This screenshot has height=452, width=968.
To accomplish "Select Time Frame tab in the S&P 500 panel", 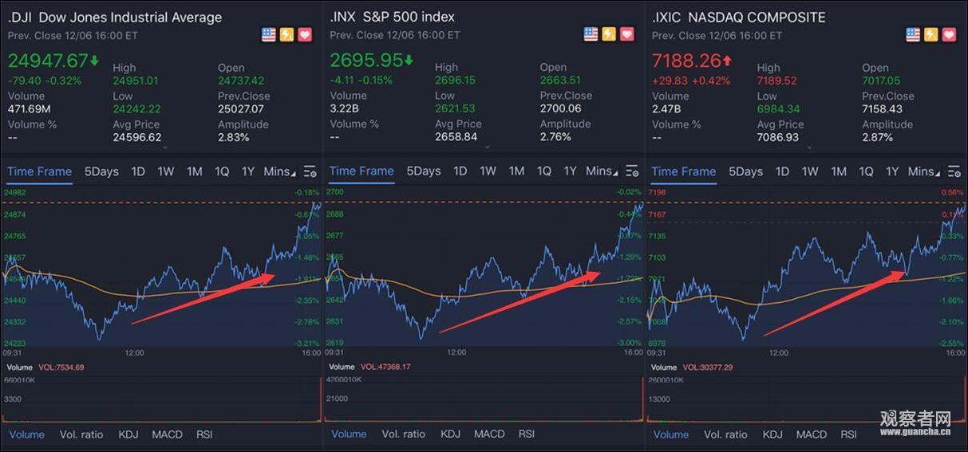I will click(362, 171).
